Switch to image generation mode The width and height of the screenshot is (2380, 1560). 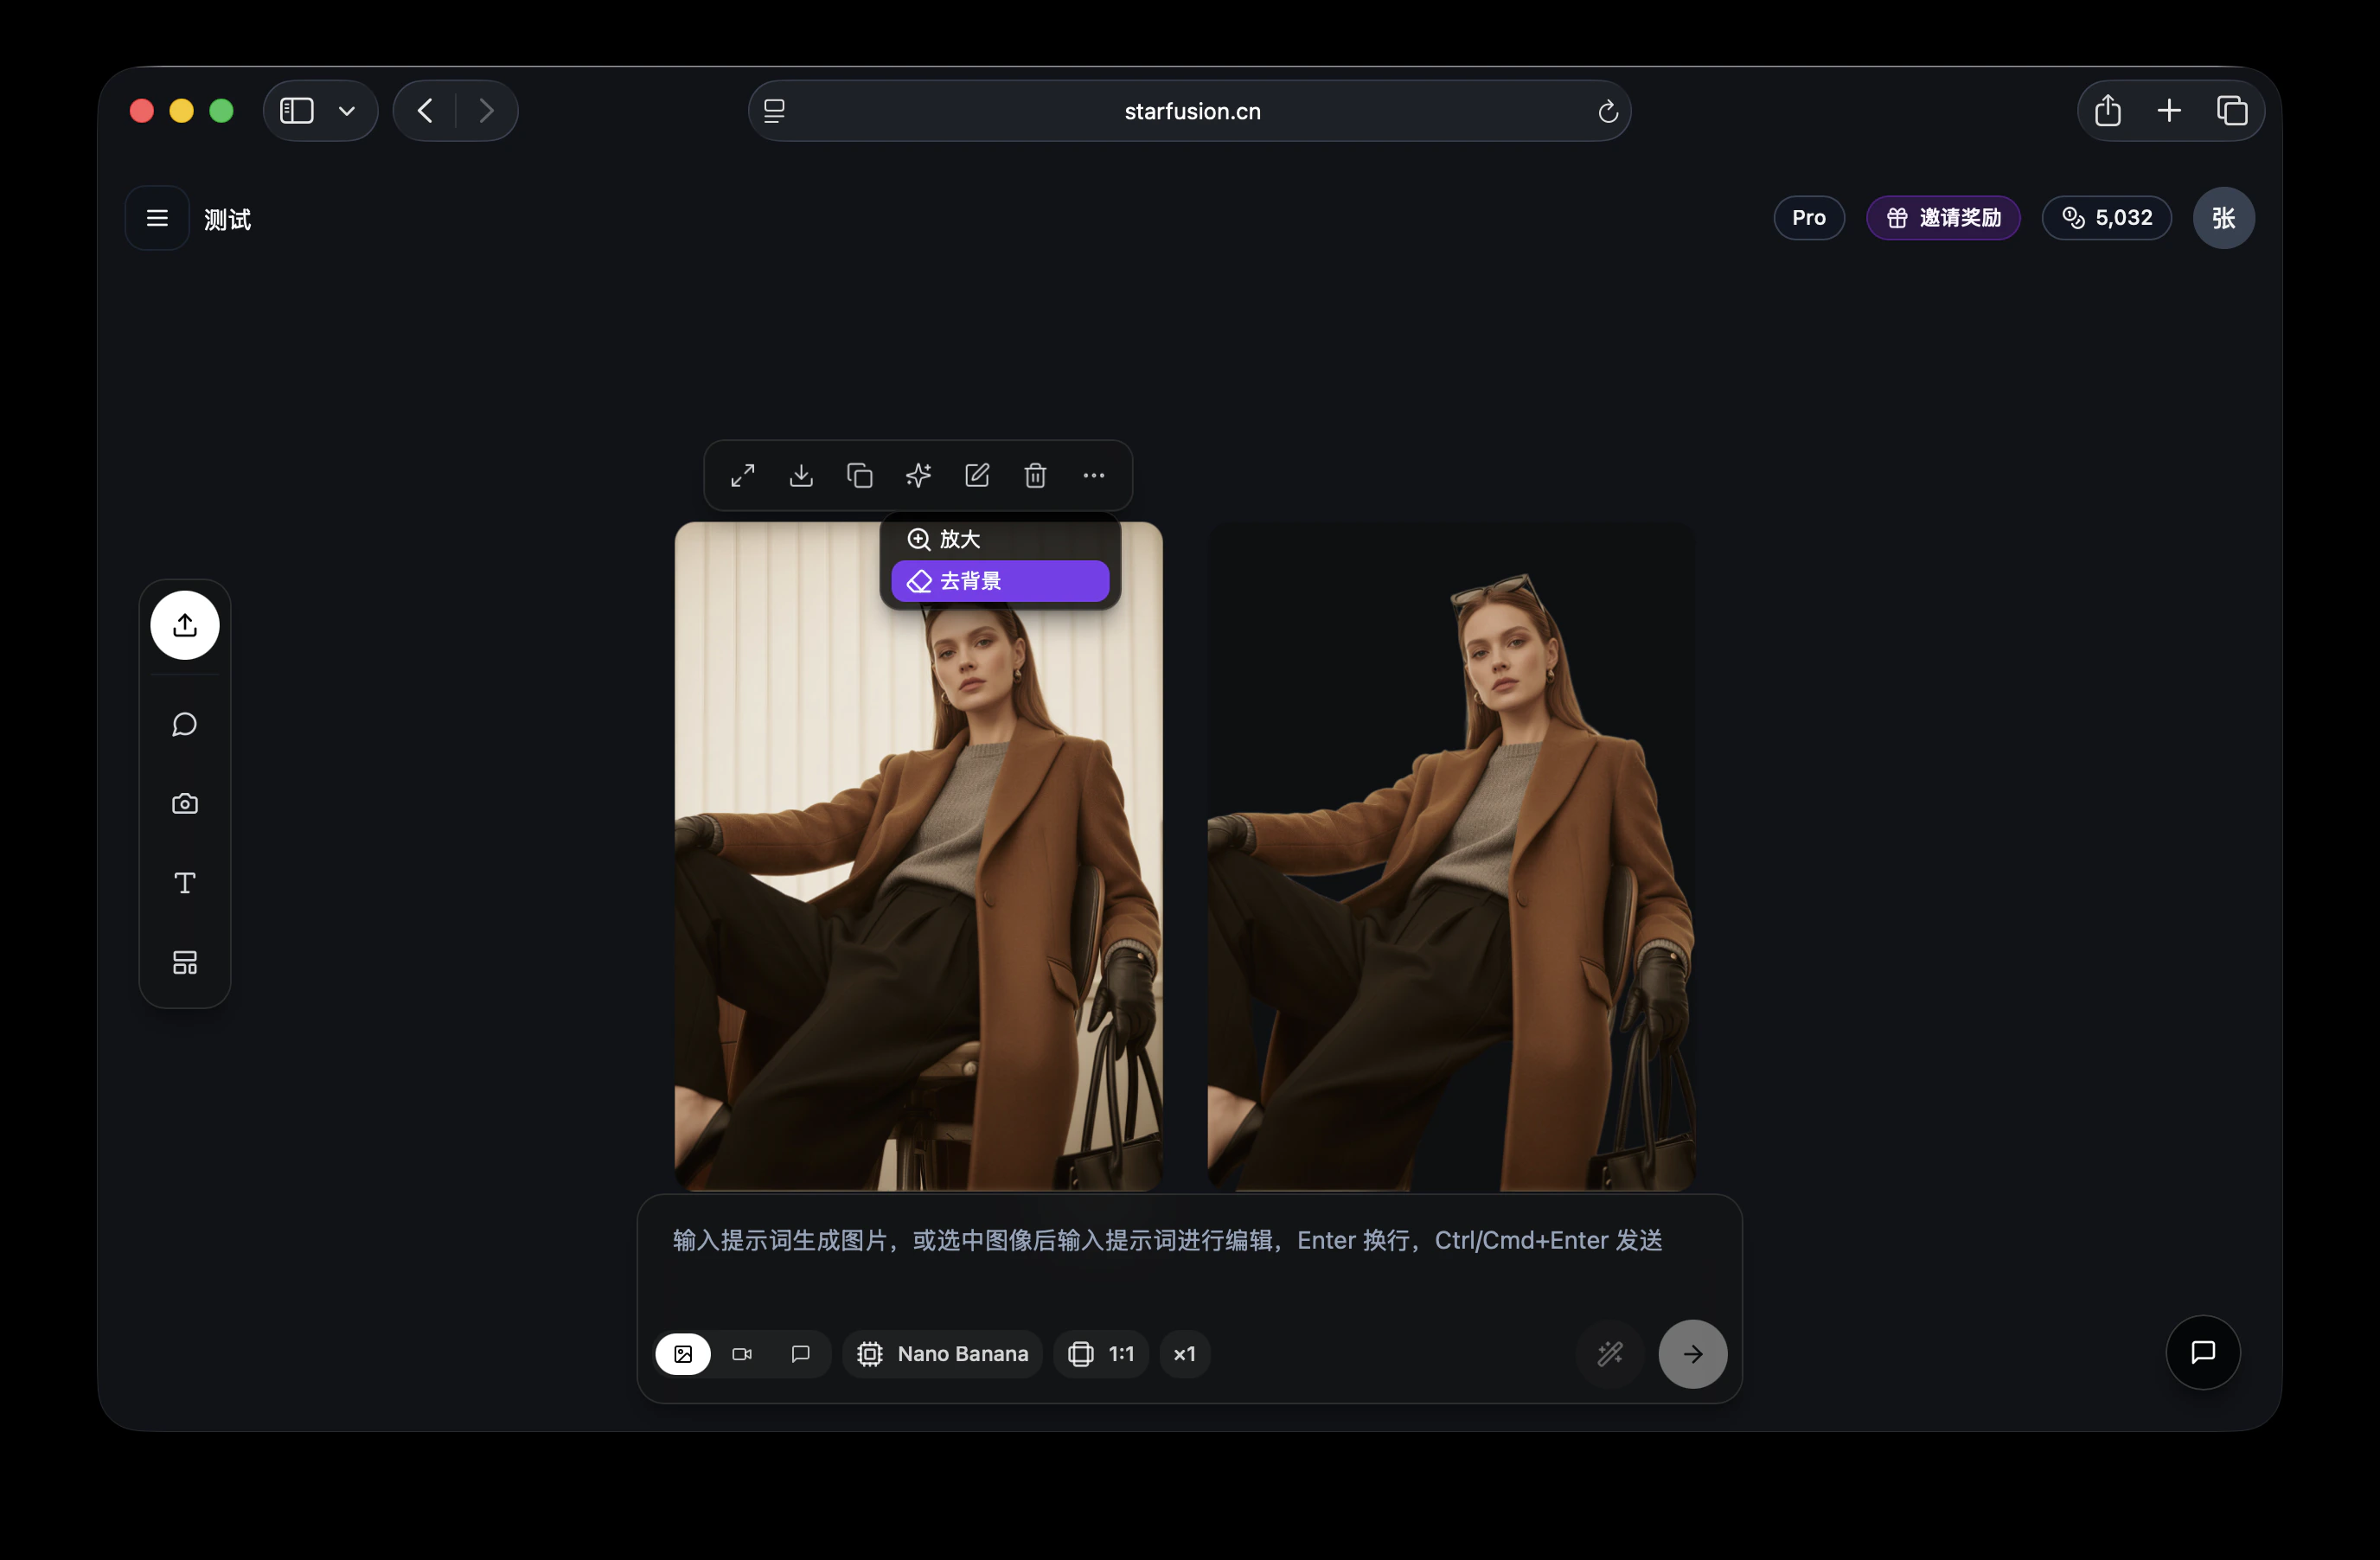pos(683,1354)
